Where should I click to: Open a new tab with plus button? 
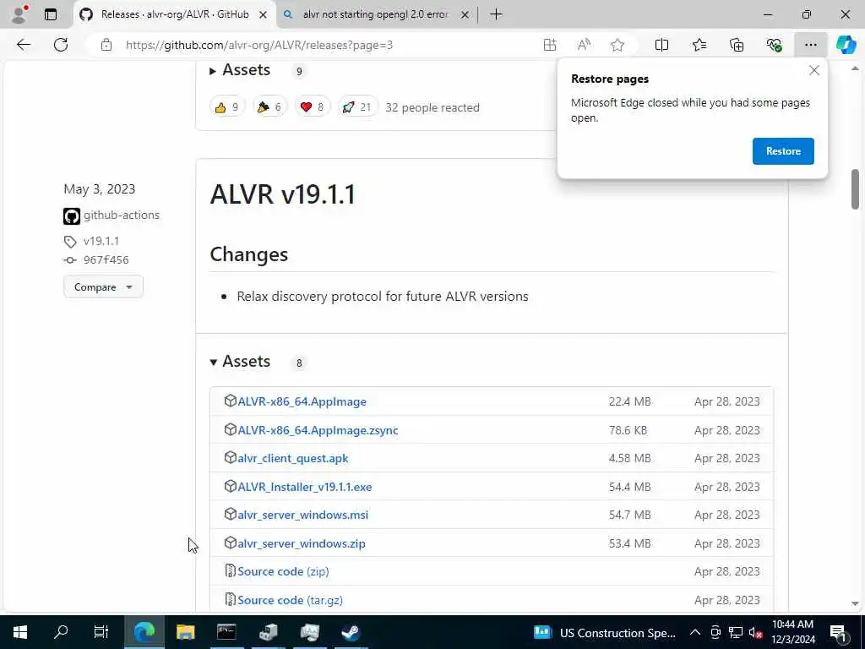point(496,14)
